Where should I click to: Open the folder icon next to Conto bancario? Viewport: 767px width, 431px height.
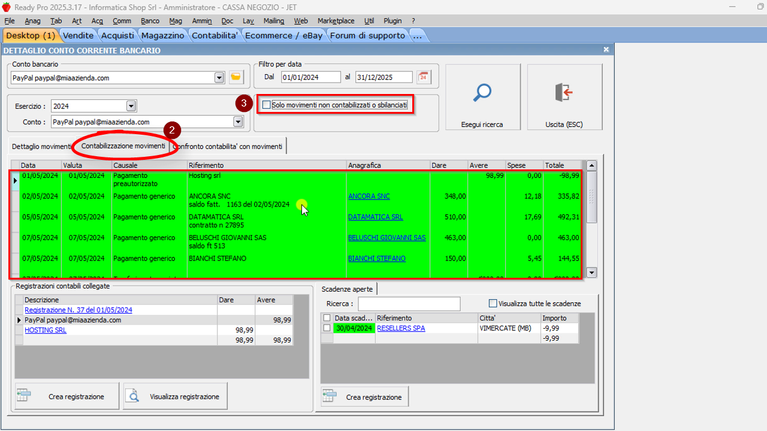click(x=237, y=77)
